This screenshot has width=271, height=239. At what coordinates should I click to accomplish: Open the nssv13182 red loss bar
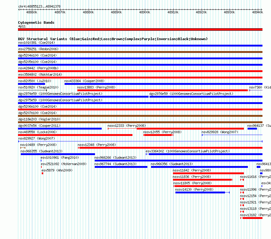pyautogui.click(x=252, y=218)
